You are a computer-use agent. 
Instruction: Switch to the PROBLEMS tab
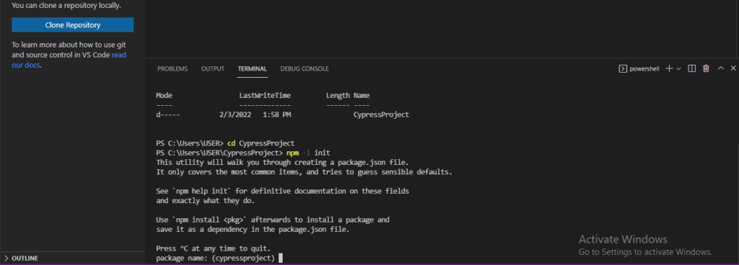click(172, 68)
